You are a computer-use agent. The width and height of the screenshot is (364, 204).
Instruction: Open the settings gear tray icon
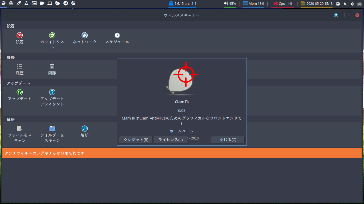352,4
